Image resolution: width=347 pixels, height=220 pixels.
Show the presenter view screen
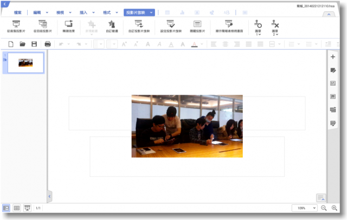tap(229, 27)
